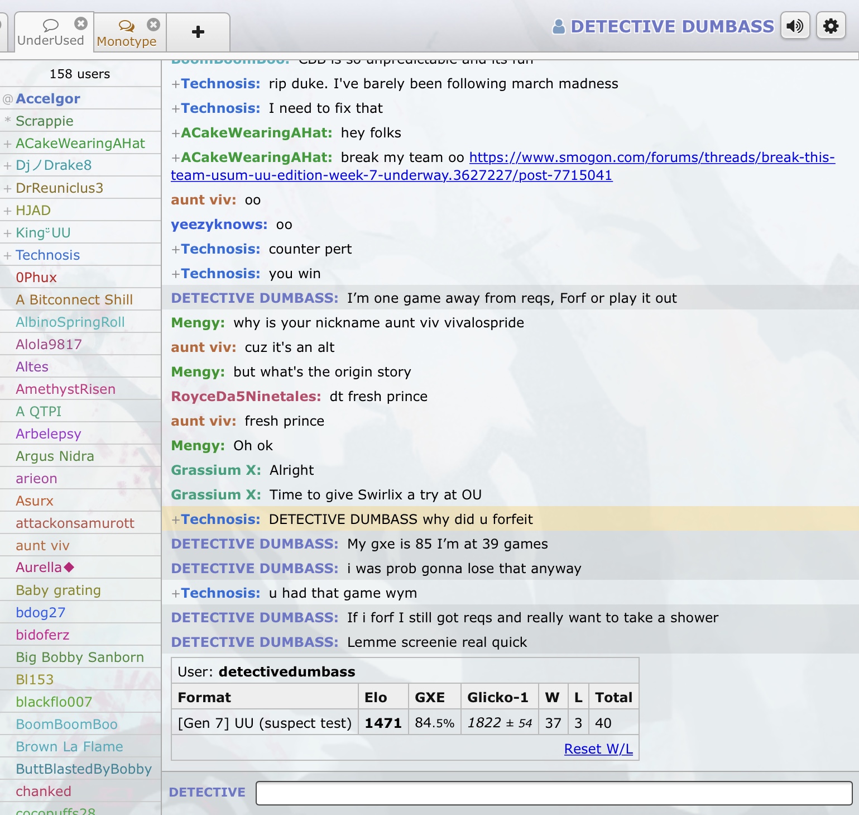Click RoyceDa5Ninetales username in chat

click(246, 397)
